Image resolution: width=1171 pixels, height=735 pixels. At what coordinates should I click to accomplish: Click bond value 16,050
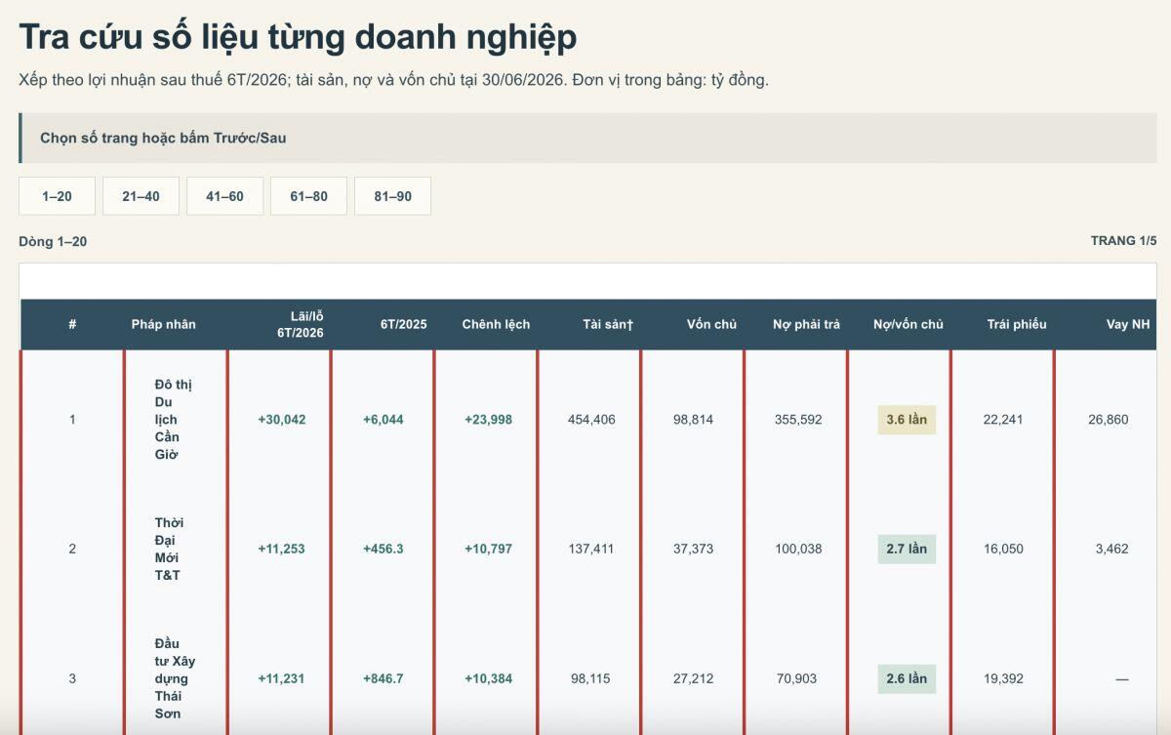[1003, 549]
